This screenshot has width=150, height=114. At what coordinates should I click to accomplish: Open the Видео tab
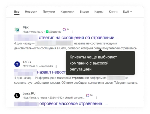pos(84,12)
